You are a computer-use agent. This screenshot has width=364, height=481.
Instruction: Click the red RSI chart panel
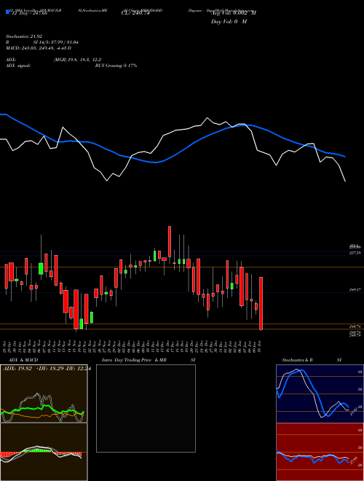[x=320, y=452]
